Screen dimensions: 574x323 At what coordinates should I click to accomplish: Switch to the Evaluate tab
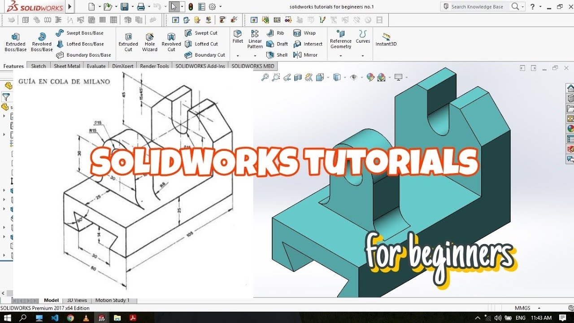pyautogui.click(x=96, y=66)
